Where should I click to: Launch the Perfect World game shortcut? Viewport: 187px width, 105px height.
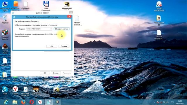pyautogui.click(x=5, y=47)
